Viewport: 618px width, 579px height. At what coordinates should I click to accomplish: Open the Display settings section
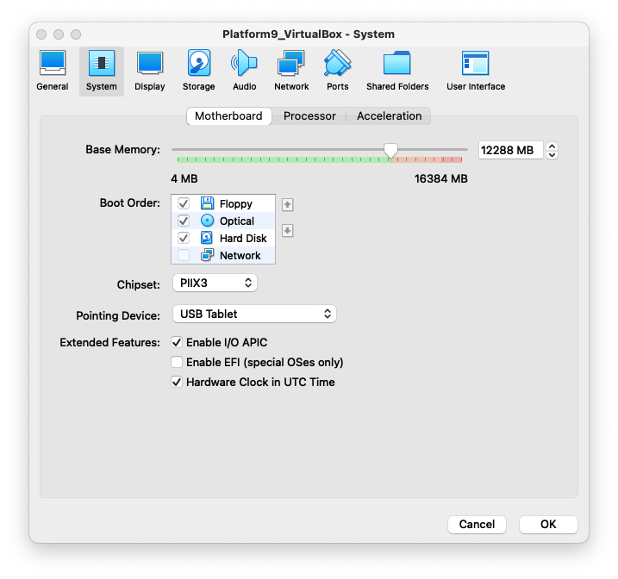click(149, 71)
